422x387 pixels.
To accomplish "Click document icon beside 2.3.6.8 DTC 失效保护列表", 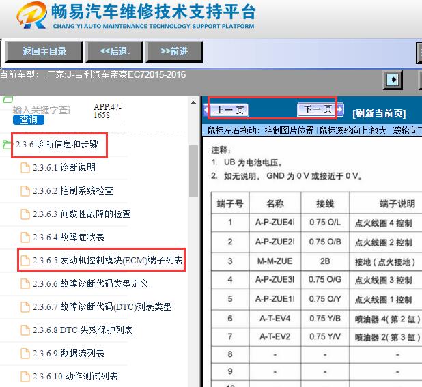I will click(25, 330).
